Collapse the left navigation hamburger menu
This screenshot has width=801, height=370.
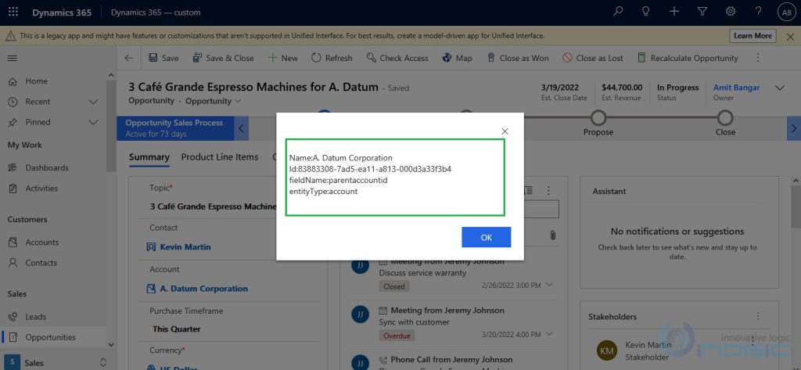pyautogui.click(x=13, y=58)
